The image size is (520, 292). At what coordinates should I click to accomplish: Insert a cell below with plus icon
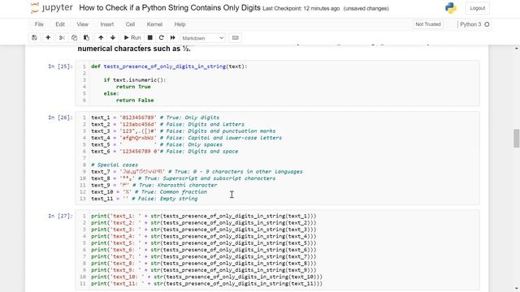pos(48,38)
